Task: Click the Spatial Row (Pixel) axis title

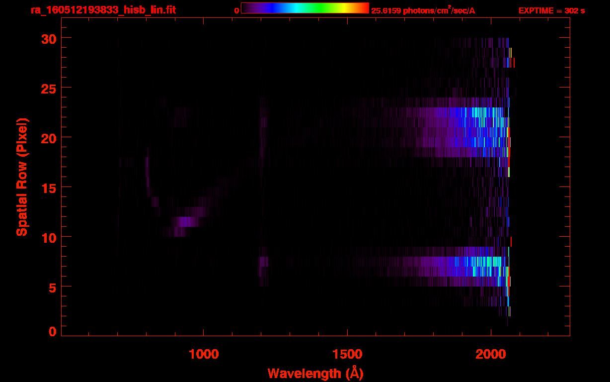Action: 22,177
